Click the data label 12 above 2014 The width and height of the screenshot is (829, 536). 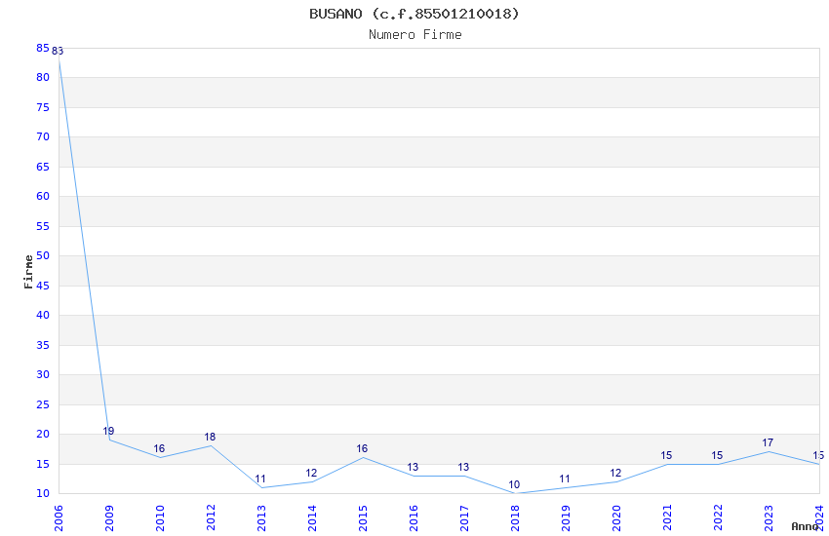pyautogui.click(x=311, y=473)
